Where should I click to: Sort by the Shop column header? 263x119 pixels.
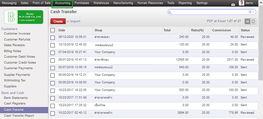point(127,30)
